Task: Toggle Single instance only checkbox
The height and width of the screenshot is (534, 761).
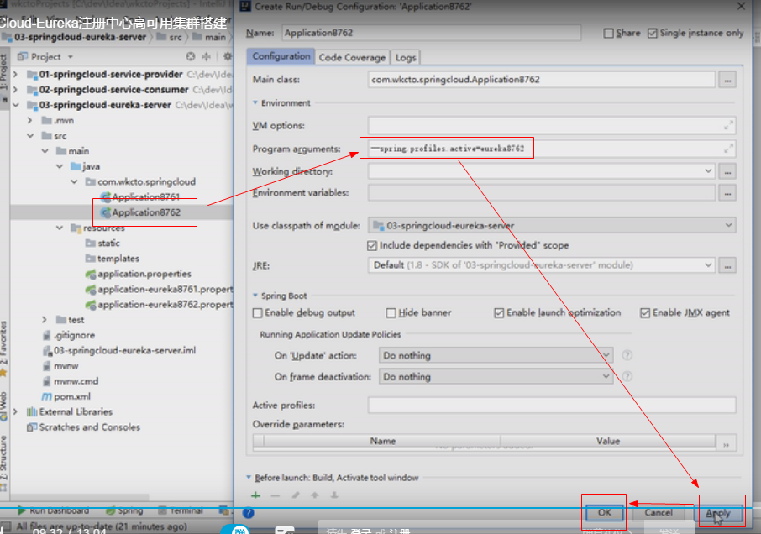Action: pyautogui.click(x=653, y=33)
